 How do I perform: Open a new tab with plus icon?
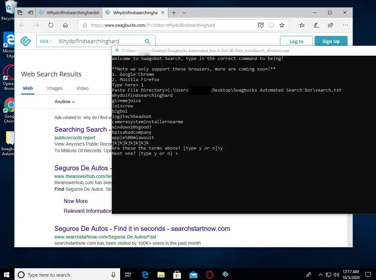click(174, 13)
